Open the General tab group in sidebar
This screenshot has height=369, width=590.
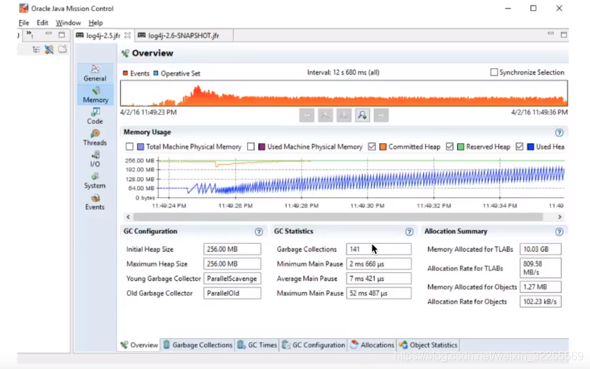point(95,74)
